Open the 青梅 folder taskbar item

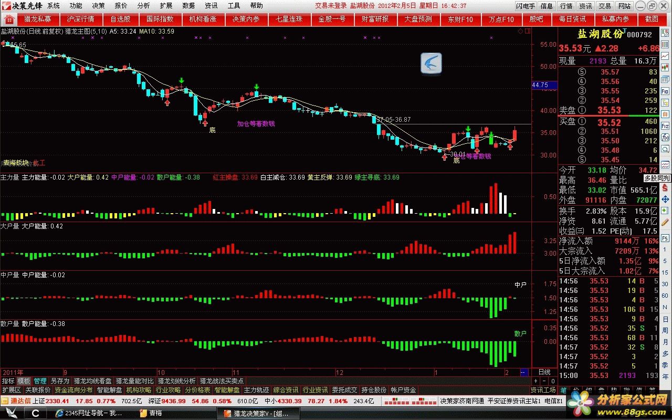coord(151,413)
